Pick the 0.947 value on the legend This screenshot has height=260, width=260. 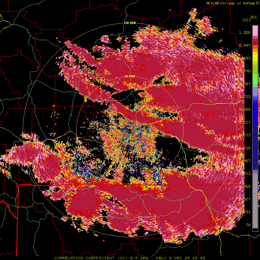coord(245,45)
